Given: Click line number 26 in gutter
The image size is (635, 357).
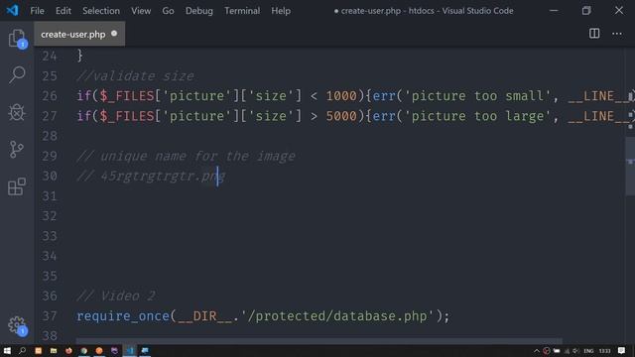Looking at the screenshot, I should (50, 96).
